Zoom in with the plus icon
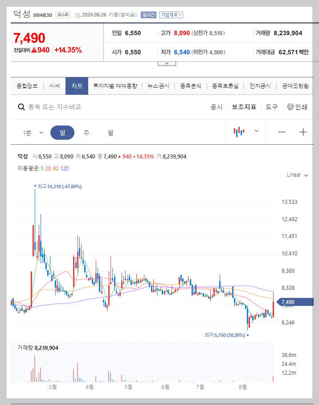The width and height of the screenshot is (319, 405). click(303, 132)
